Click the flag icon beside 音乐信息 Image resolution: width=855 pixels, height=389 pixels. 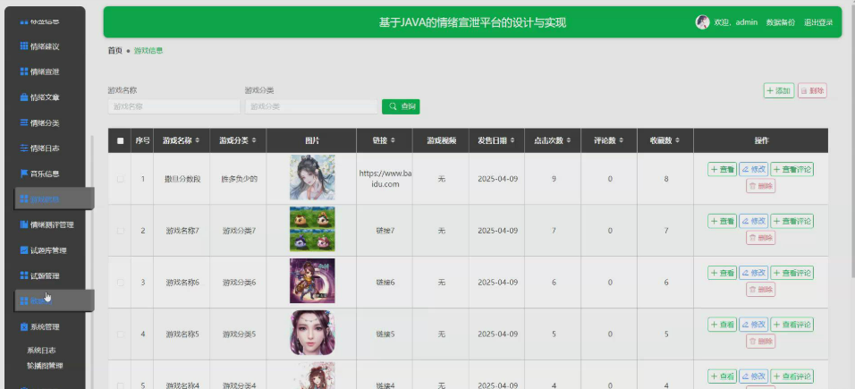coord(23,173)
